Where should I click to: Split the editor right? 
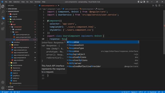click(x=159, y=6)
